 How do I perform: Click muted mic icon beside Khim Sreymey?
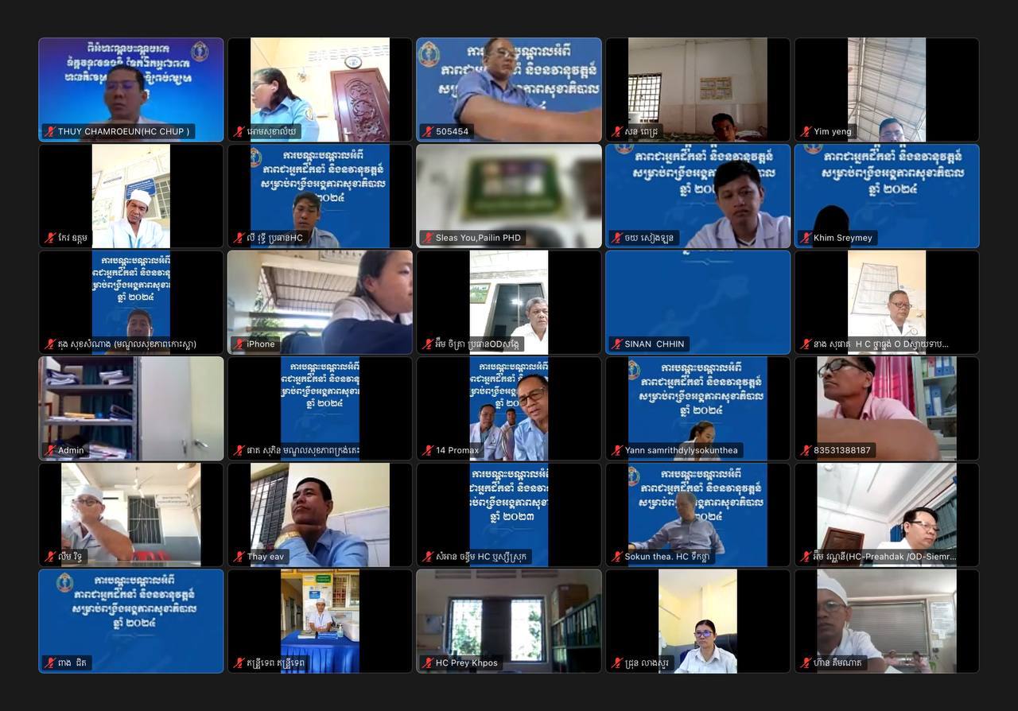click(x=806, y=238)
